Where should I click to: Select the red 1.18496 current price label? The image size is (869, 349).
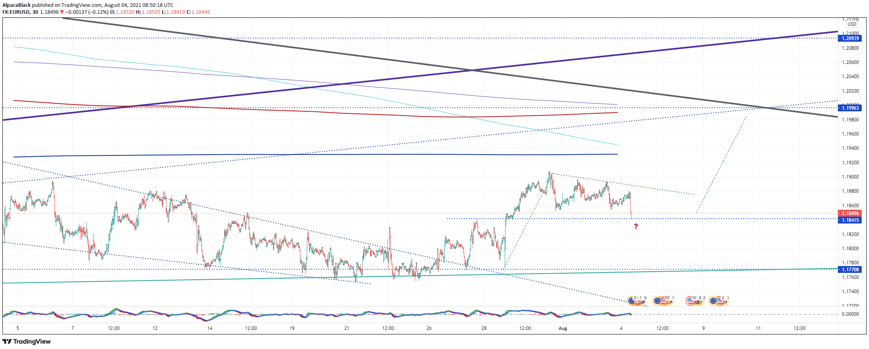[850, 213]
